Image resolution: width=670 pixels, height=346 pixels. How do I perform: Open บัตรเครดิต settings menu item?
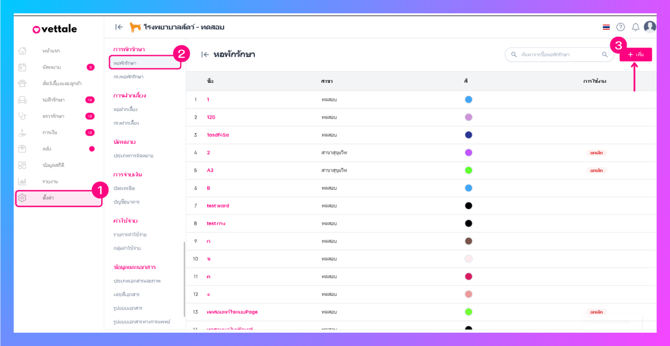124,188
